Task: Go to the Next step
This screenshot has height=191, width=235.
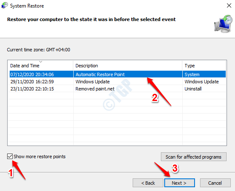Action: point(179,183)
